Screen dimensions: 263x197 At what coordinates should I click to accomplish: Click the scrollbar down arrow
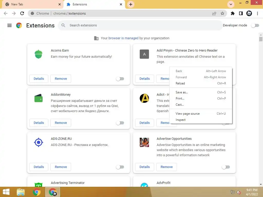coord(261,184)
